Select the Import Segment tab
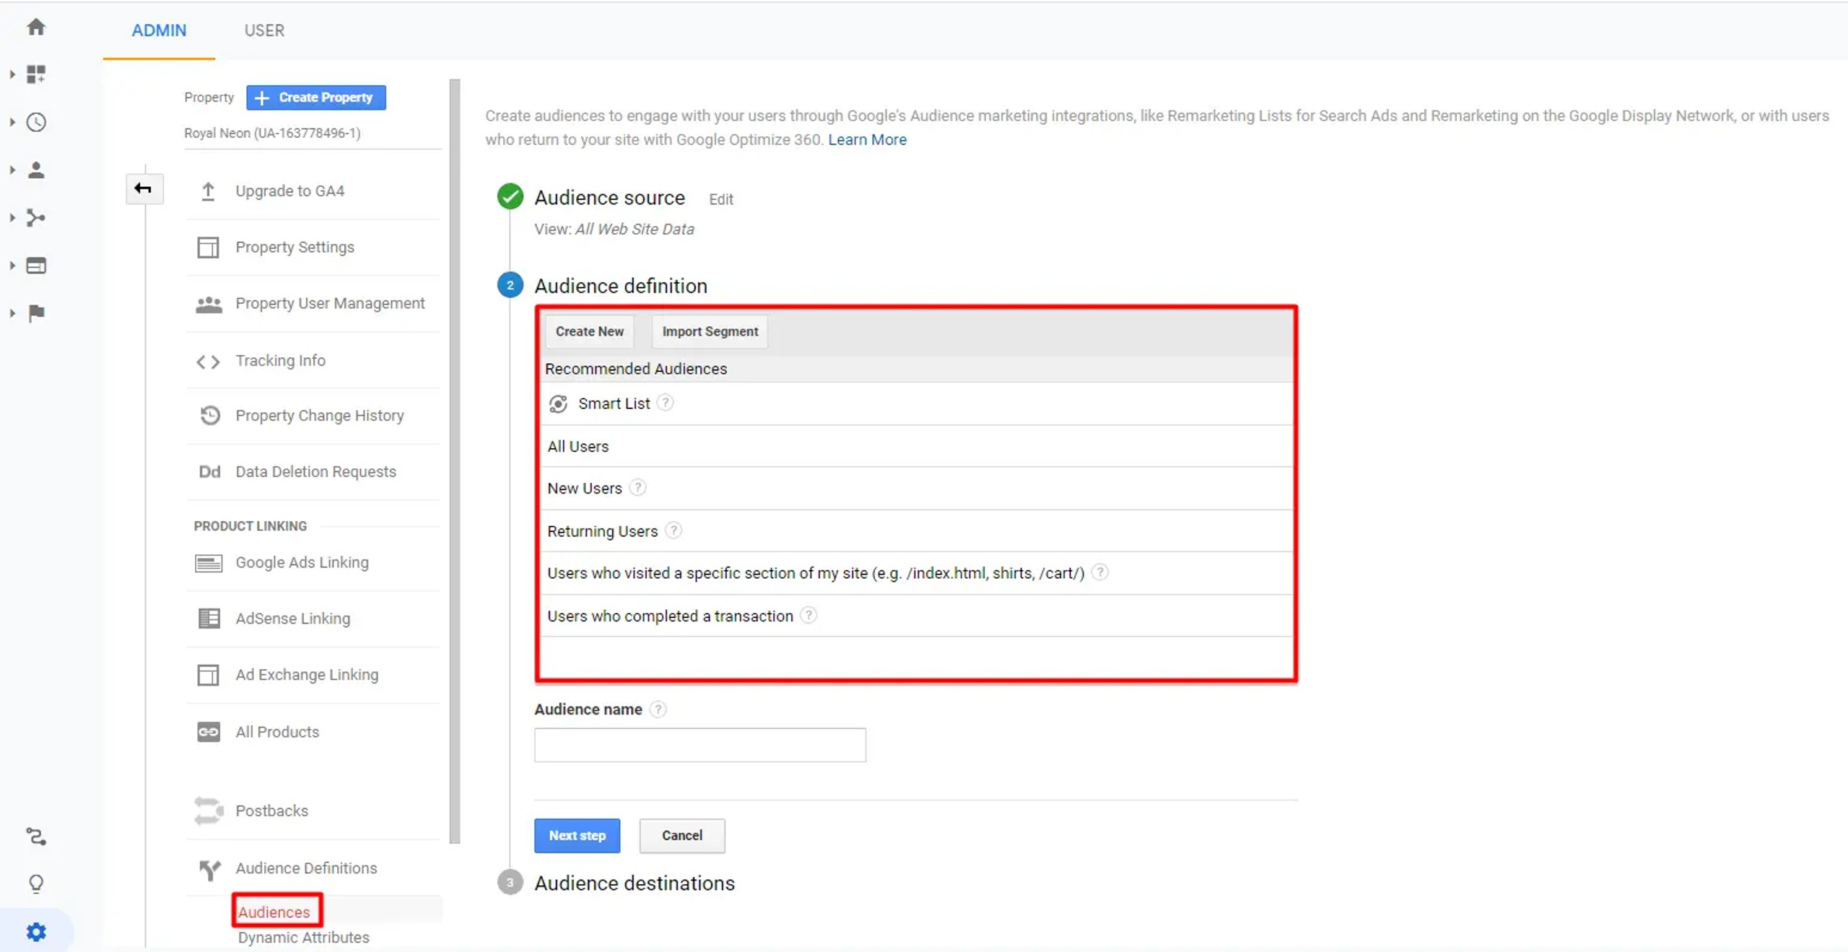This screenshot has width=1848, height=952. point(710,331)
